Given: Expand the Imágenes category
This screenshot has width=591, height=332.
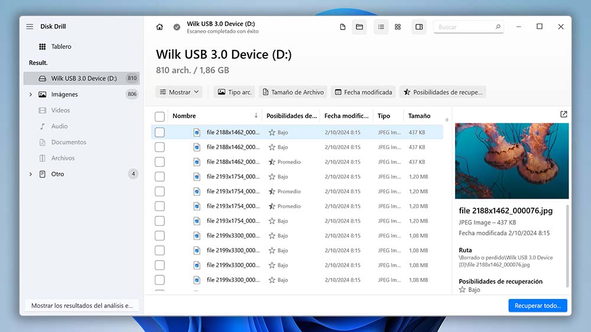Looking at the screenshot, I should click(31, 94).
